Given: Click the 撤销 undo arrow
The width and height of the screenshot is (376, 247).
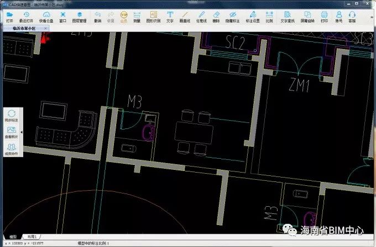Looking at the screenshot, I should pos(98,17).
